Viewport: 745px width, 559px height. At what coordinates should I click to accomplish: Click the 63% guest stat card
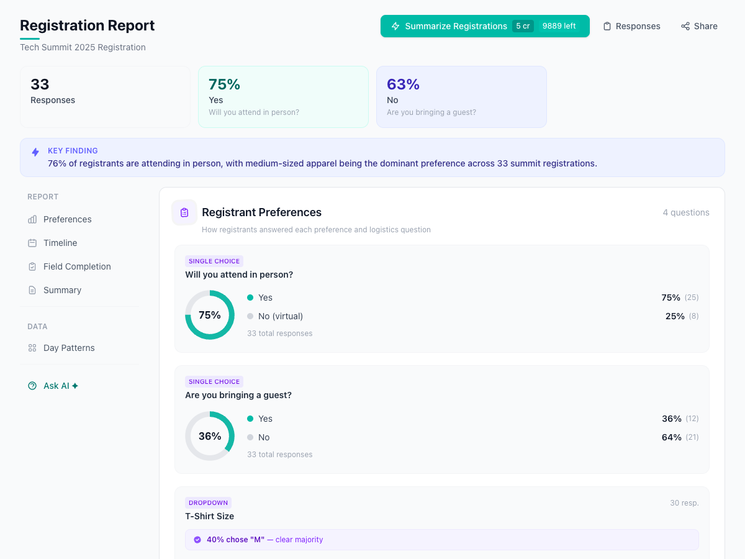pos(461,96)
